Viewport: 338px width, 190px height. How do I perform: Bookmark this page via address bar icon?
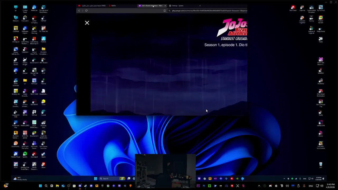pyautogui.click(x=165, y=11)
